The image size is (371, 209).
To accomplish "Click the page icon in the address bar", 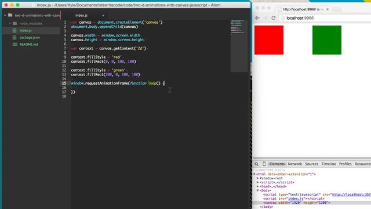I will 282,18.
